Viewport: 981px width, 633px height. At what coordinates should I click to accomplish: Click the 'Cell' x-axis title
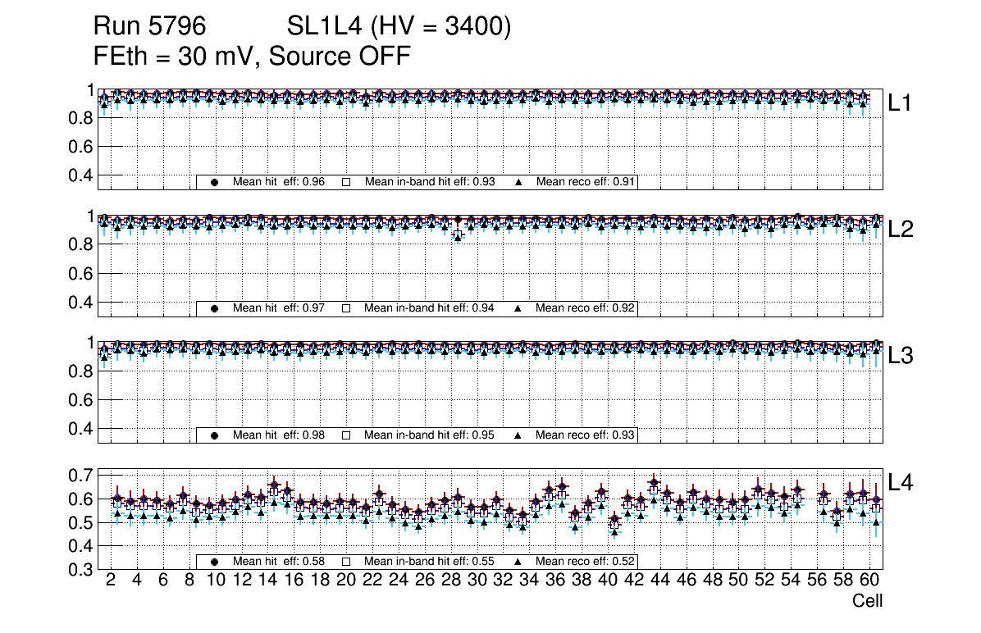867,601
